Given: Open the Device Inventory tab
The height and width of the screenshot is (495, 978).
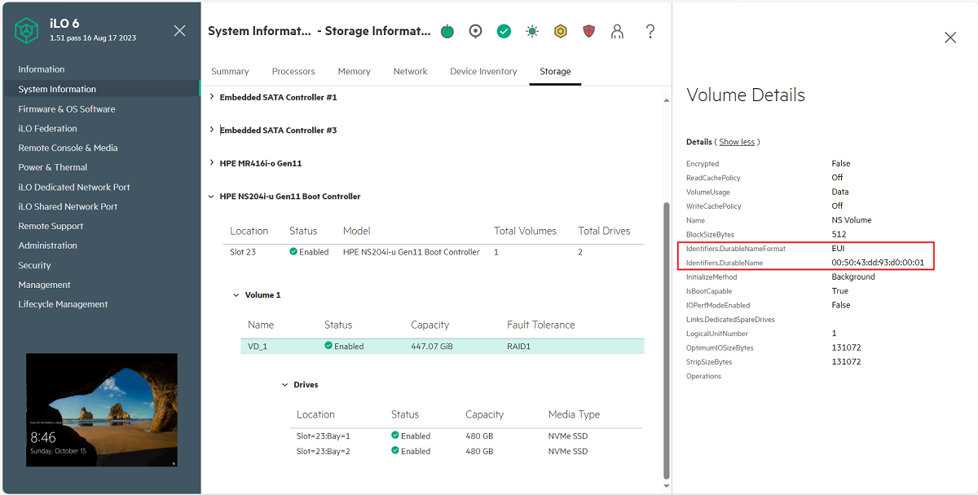Looking at the screenshot, I should click(482, 71).
